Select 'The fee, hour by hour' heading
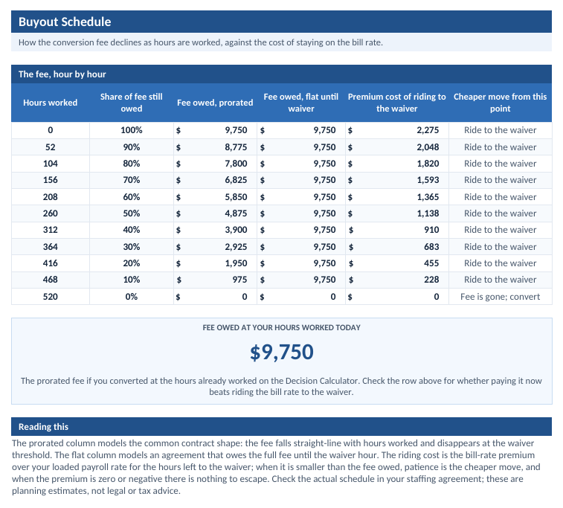The width and height of the screenshot is (563, 508). [62, 74]
